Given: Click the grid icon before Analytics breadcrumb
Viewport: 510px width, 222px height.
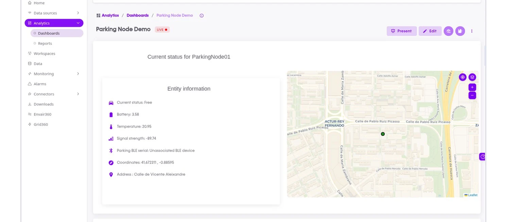Looking at the screenshot, I should [98, 16].
